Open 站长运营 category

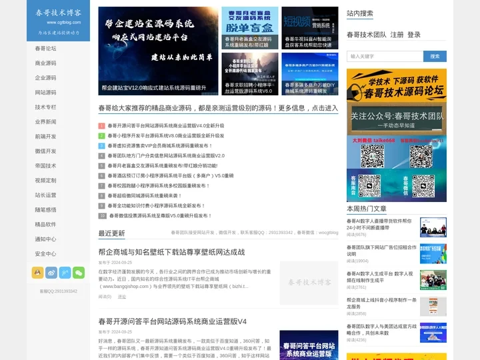(45, 195)
